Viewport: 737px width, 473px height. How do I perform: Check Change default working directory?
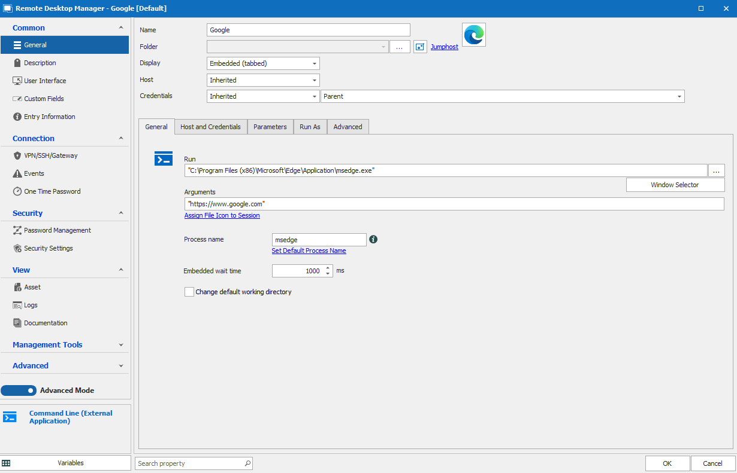[x=189, y=292]
